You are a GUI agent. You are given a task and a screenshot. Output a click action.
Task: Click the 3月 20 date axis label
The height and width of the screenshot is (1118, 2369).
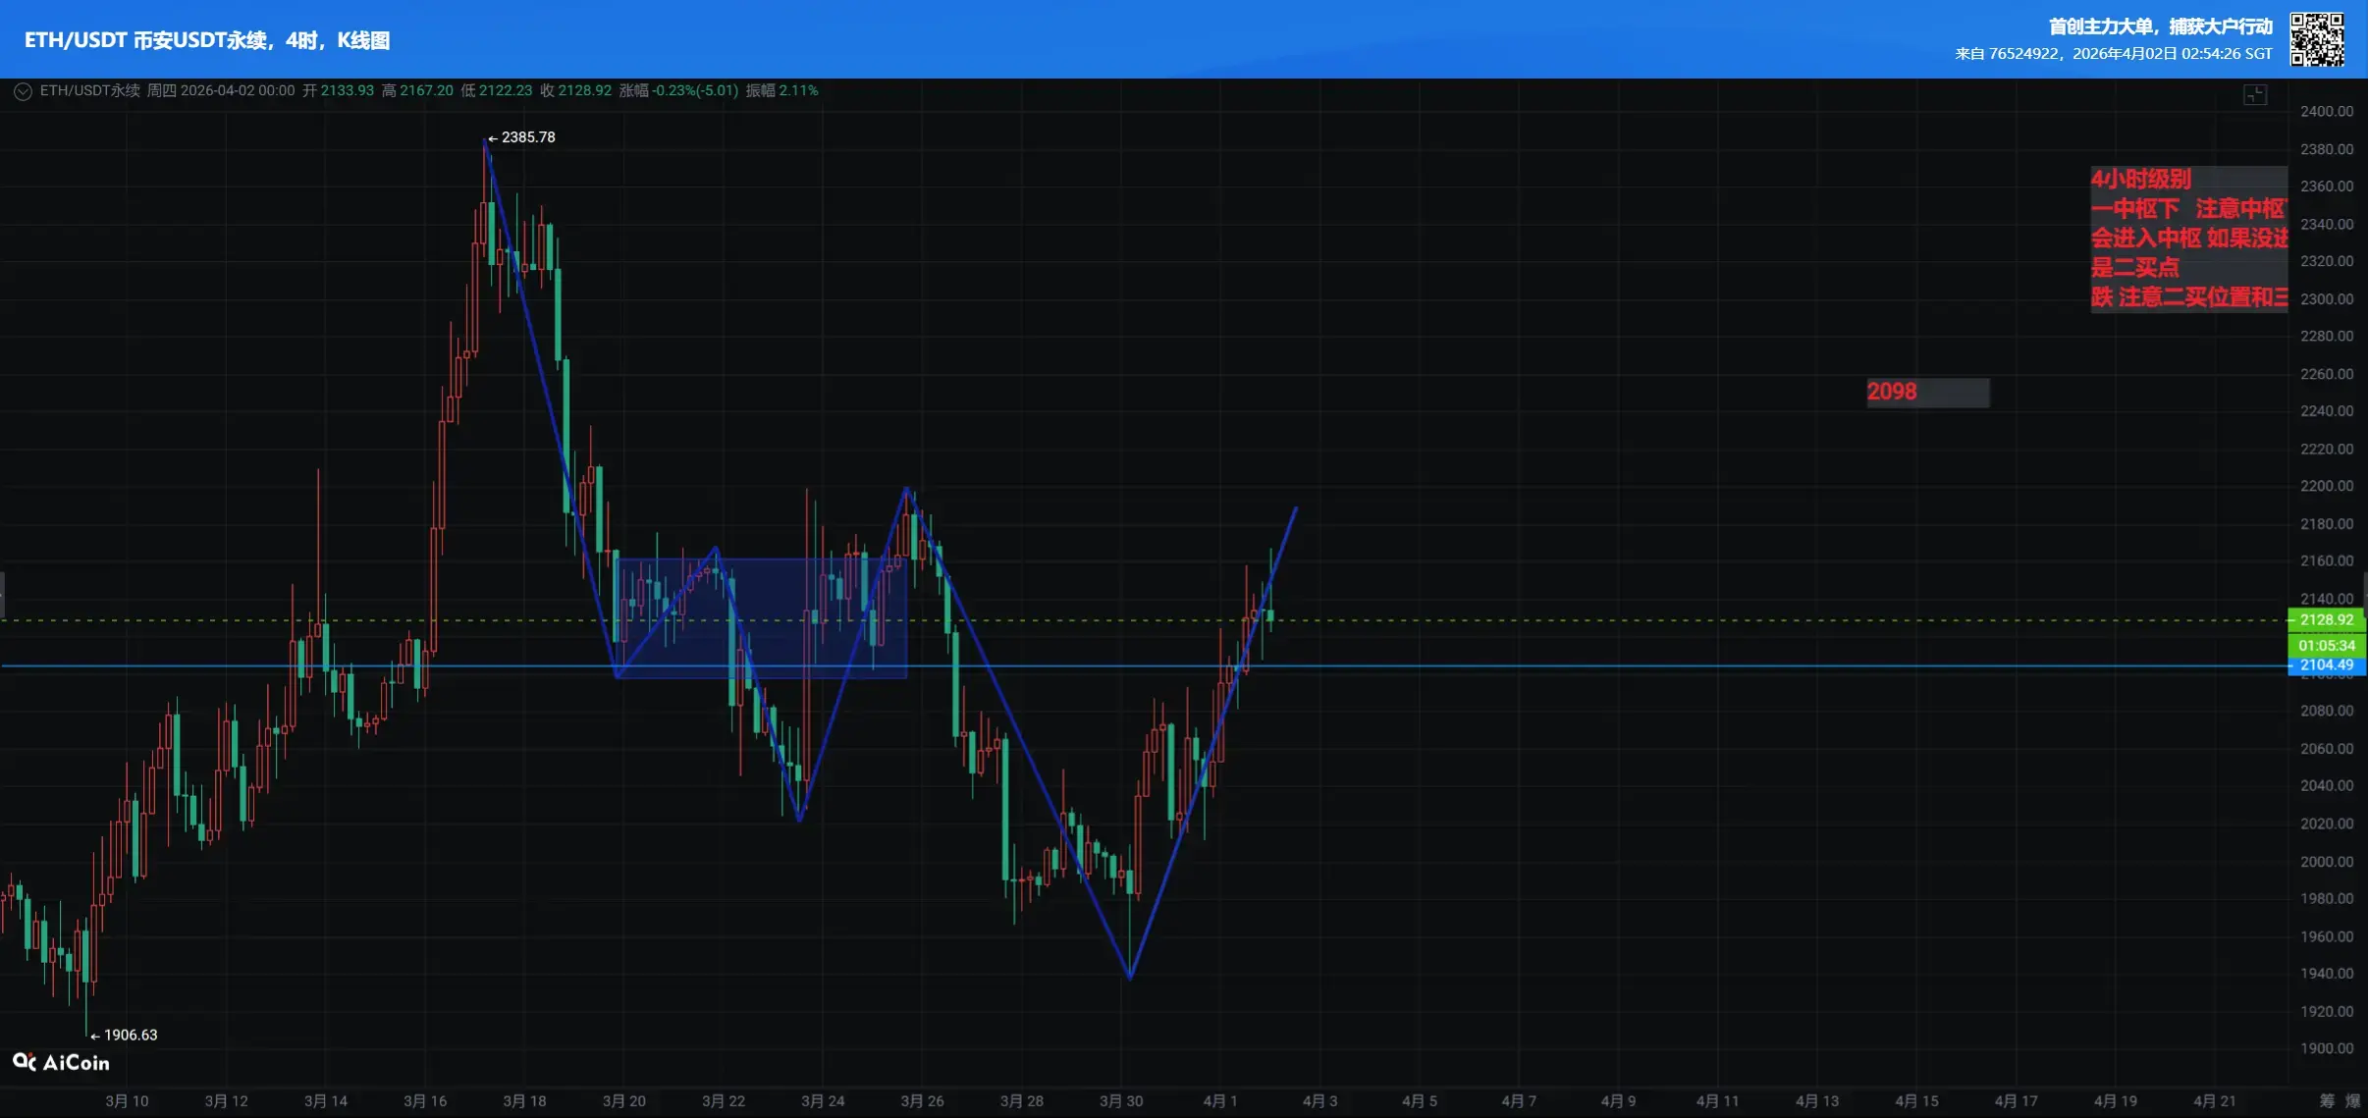pyautogui.click(x=623, y=1101)
